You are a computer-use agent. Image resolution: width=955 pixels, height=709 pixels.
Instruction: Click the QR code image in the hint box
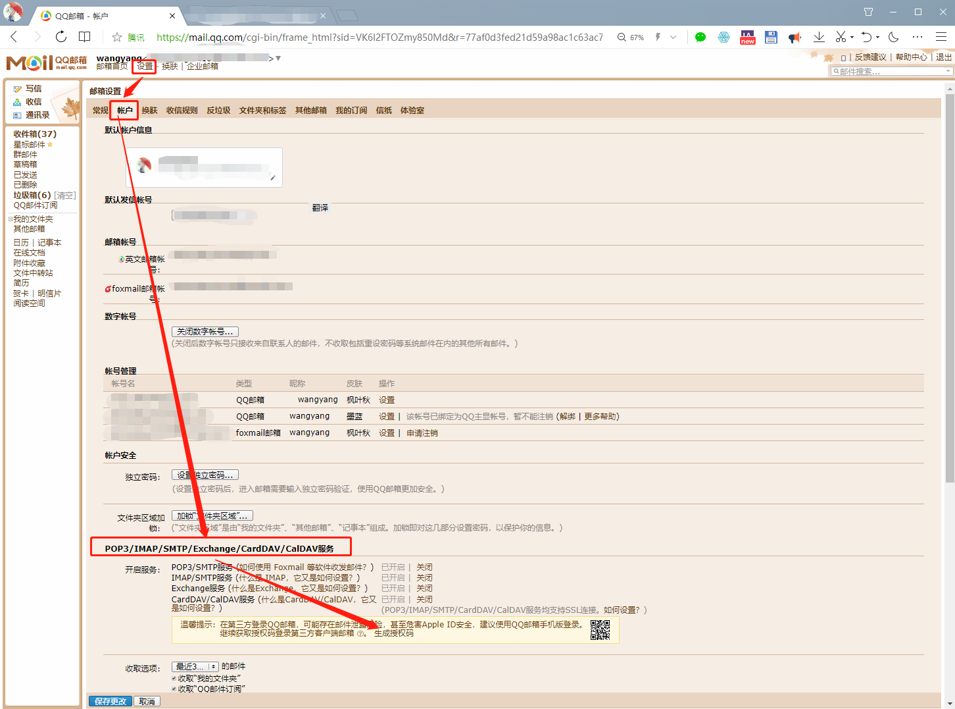pyautogui.click(x=600, y=630)
